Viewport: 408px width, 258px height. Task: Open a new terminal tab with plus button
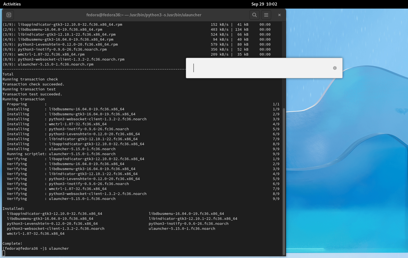click(9, 15)
